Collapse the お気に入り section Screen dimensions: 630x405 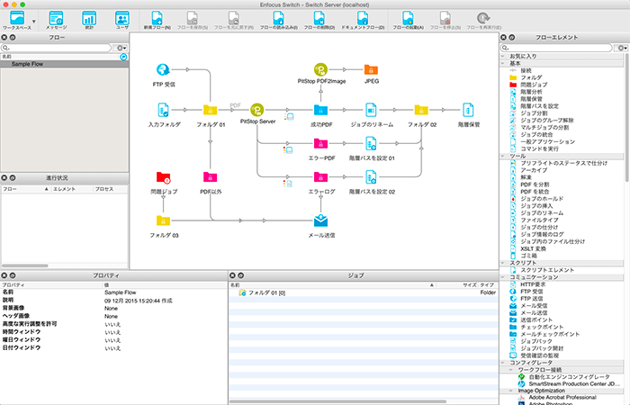pyautogui.click(x=503, y=56)
